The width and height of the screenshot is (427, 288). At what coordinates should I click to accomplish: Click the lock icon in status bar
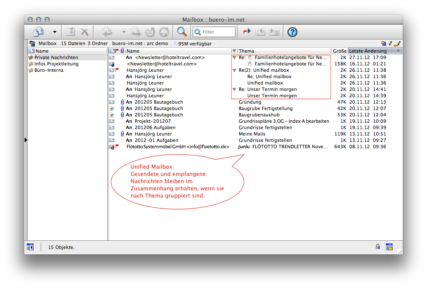pos(377,247)
